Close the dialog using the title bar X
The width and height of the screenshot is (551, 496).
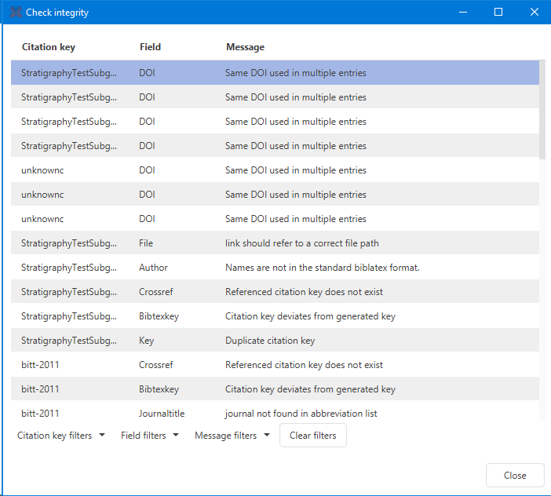pyautogui.click(x=534, y=13)
